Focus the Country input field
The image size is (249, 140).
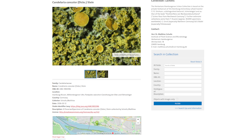click(183, 85)
